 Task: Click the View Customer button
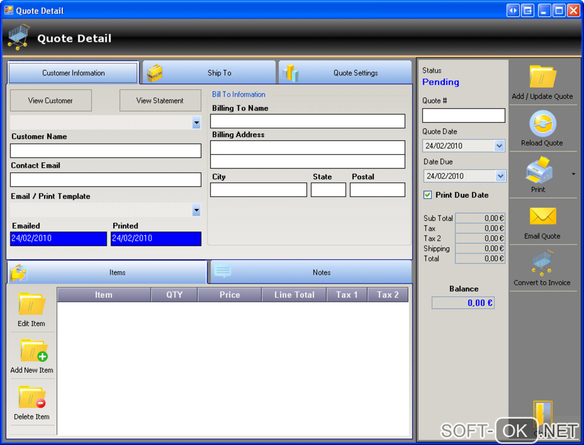[x=50, y=100]
